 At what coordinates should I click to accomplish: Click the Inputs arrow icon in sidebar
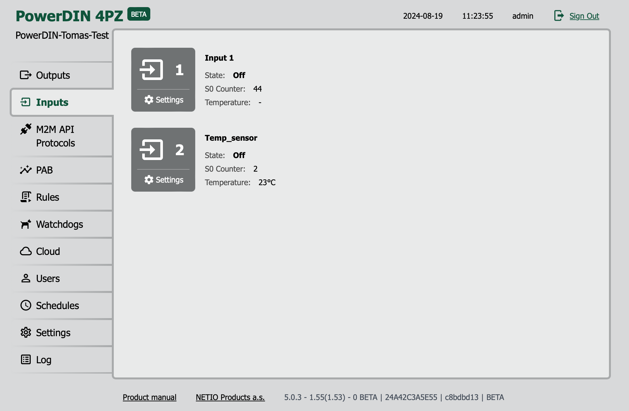point(26,102)
